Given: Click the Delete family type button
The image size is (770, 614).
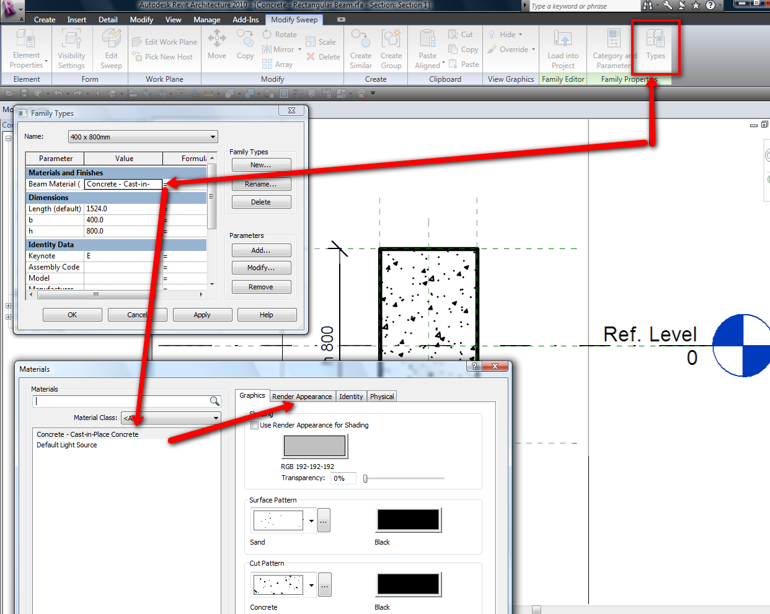Looking at the screenshot, I should (261, 202).
